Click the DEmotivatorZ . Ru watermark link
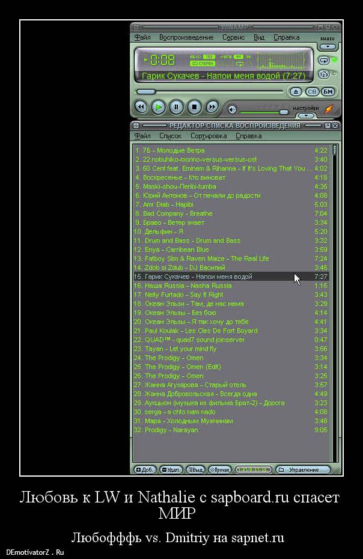Screen dimensions: 363x559 coord(35,552)
